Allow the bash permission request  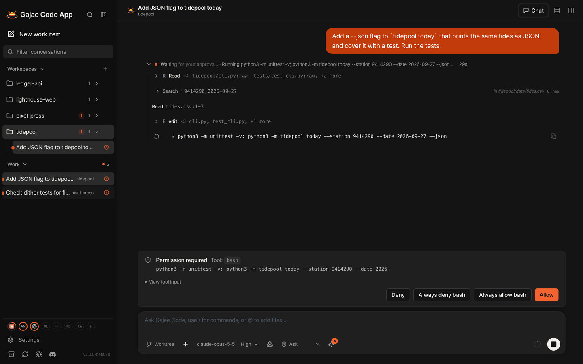(x=546, y=295)
